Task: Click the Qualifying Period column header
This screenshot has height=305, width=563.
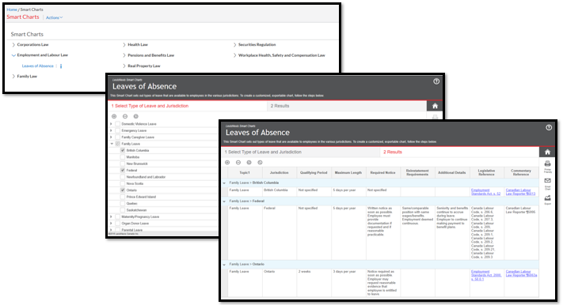Action: tap(314, 173)
